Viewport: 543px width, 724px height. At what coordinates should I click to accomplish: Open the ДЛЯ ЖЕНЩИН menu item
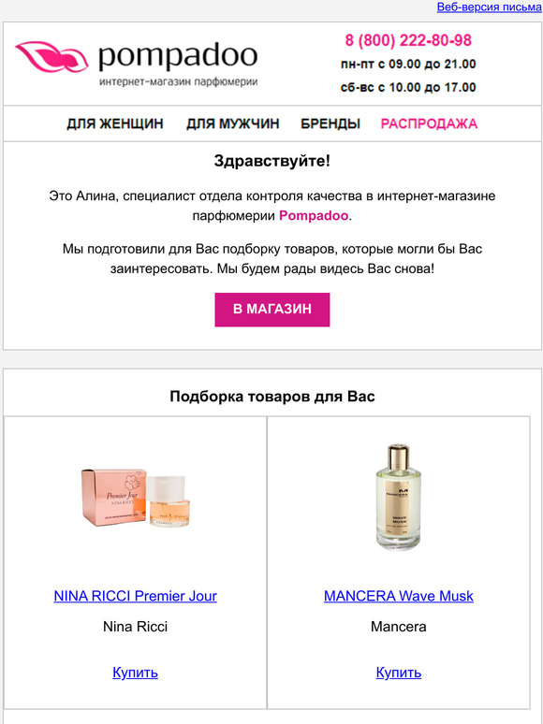[115, 123]
